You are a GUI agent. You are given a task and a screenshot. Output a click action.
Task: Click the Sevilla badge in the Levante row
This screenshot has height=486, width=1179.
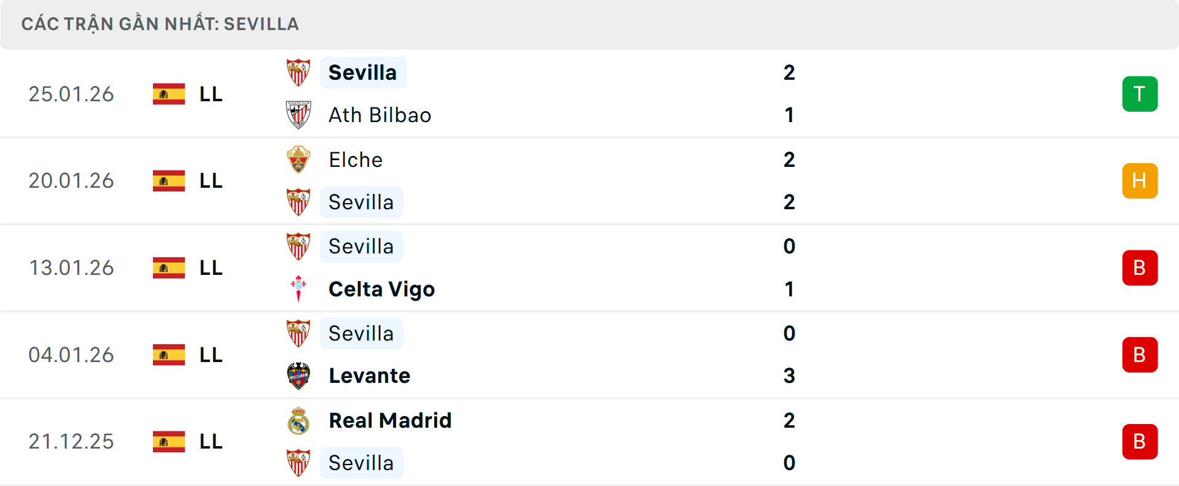[x=299, y=333]
